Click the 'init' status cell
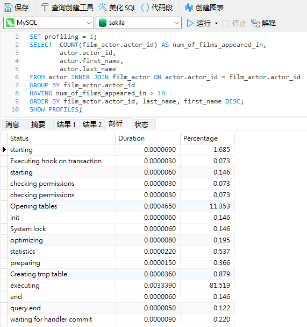307x327 pixels. pos(61,217)
